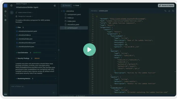Open component.yaml in the file tree

click(74, 14)
